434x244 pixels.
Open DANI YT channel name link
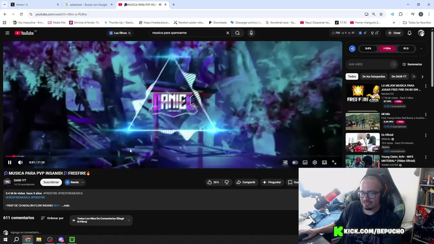20,180
